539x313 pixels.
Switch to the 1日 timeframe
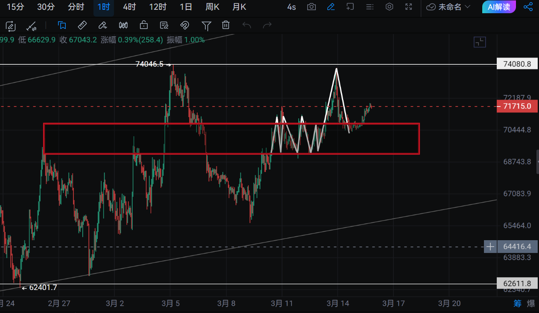pyautogui.click(x=186, y=7)
